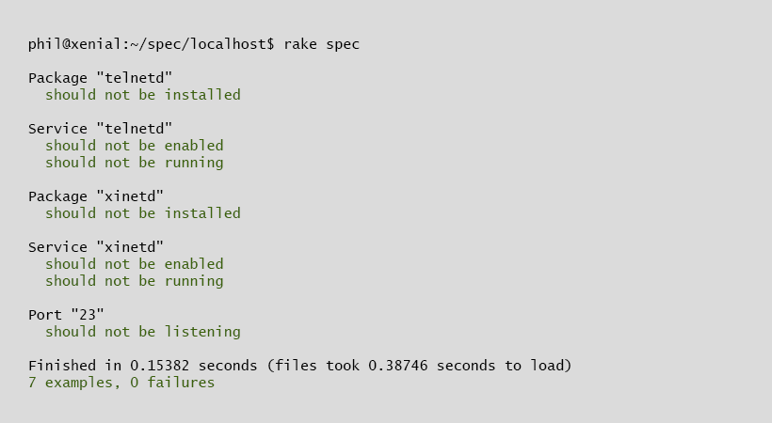Select the Service "telnetd" heading
Viewport: 772px width, 423px height.
click(100, 129)
